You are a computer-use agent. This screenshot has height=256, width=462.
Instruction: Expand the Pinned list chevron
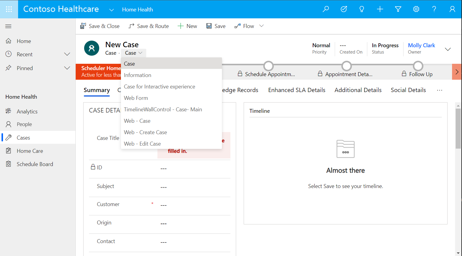pos(67,68)
